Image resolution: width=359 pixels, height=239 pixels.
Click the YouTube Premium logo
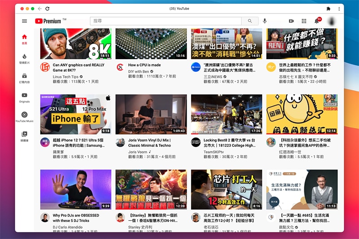point(48,21)
